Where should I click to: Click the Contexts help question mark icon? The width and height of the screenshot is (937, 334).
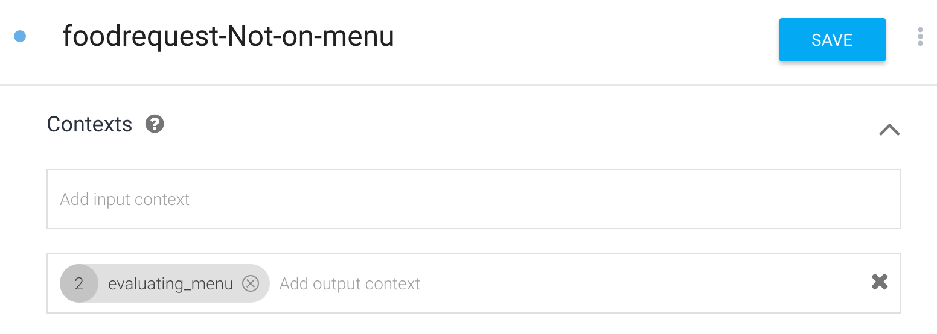(155, 124)
